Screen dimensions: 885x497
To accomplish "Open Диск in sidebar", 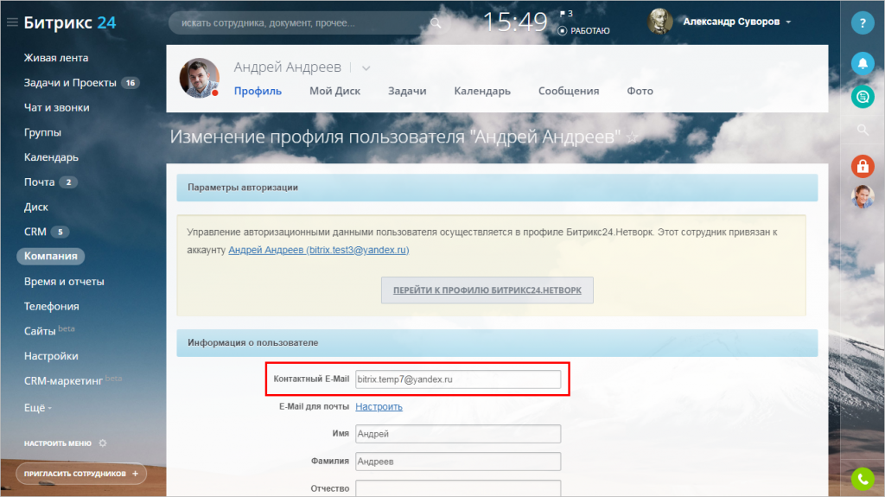I will [35, 207].
